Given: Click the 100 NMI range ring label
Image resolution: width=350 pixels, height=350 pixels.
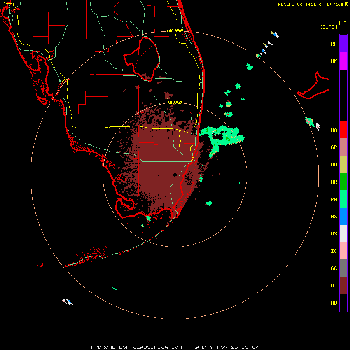Looking at the screenshot, I should point(175,31).
